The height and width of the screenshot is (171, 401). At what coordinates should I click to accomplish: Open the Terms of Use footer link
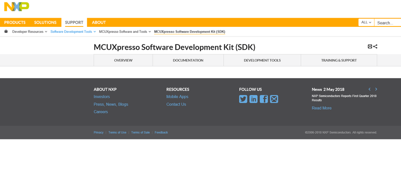coord(117,133)
